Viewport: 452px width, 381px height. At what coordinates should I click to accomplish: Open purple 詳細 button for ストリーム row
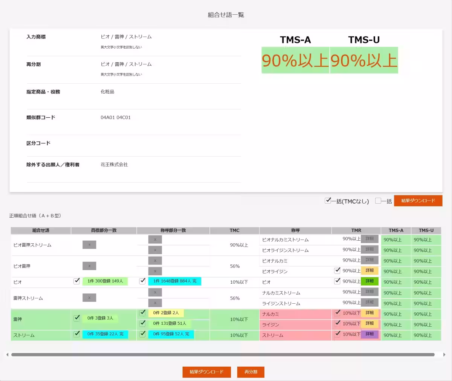pyautogui.click(x=370, y=334)
